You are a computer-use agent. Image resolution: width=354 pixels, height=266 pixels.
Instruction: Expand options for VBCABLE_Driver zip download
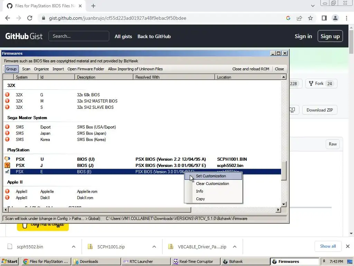click(x=235, y=247)
